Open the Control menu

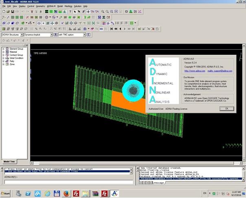(x=31, y=6)
